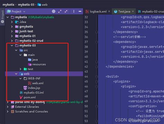Switch to the Test.java editor tab
The image size is (164, 124).
[124, 11]
